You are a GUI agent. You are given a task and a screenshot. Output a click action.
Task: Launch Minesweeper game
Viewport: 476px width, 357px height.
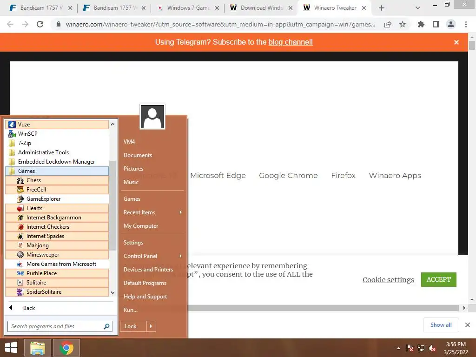[57, 255]
